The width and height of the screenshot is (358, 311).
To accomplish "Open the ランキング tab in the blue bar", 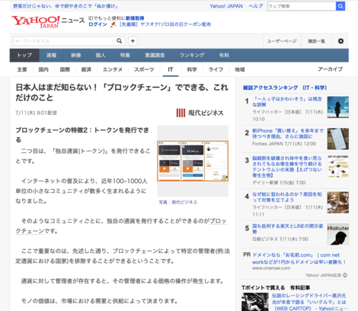I will 192,55.
